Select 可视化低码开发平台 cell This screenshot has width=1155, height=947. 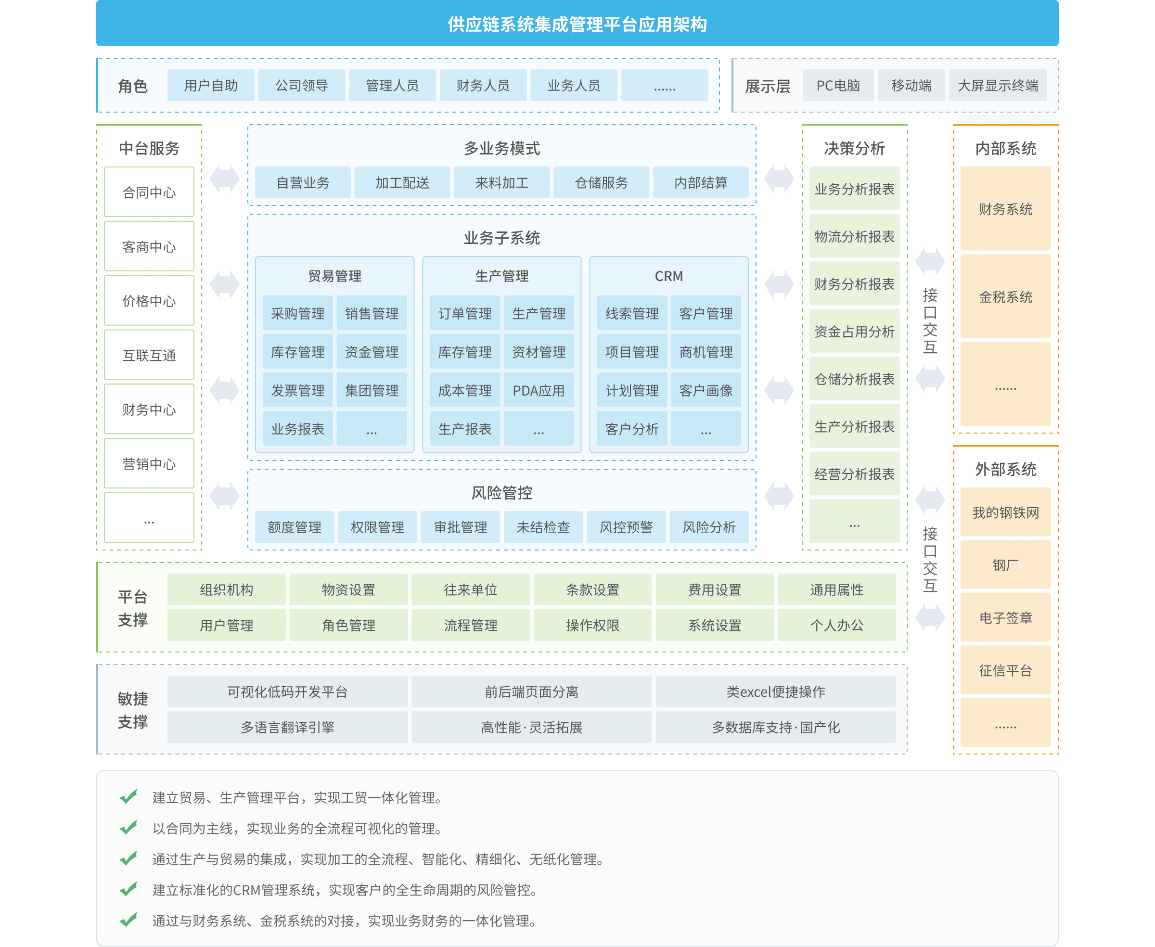pyautogui.click(x=287, y=691)
